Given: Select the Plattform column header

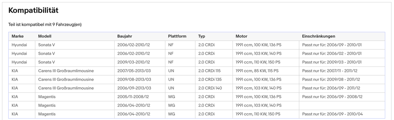Looking at the screenshot, I should (x=177, y=36).
